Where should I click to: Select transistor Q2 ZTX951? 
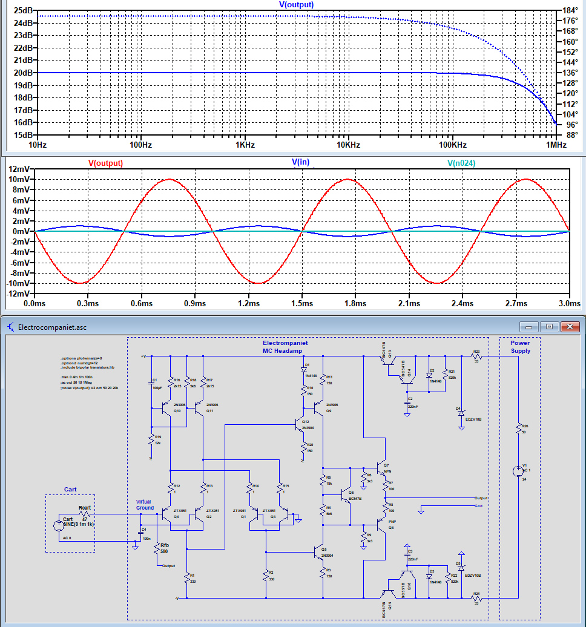[x=199, y=514]
